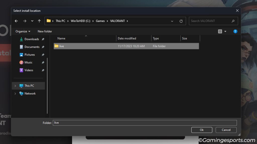
Task: Select Network in the sidebar
Action: [x=29, y=93]
